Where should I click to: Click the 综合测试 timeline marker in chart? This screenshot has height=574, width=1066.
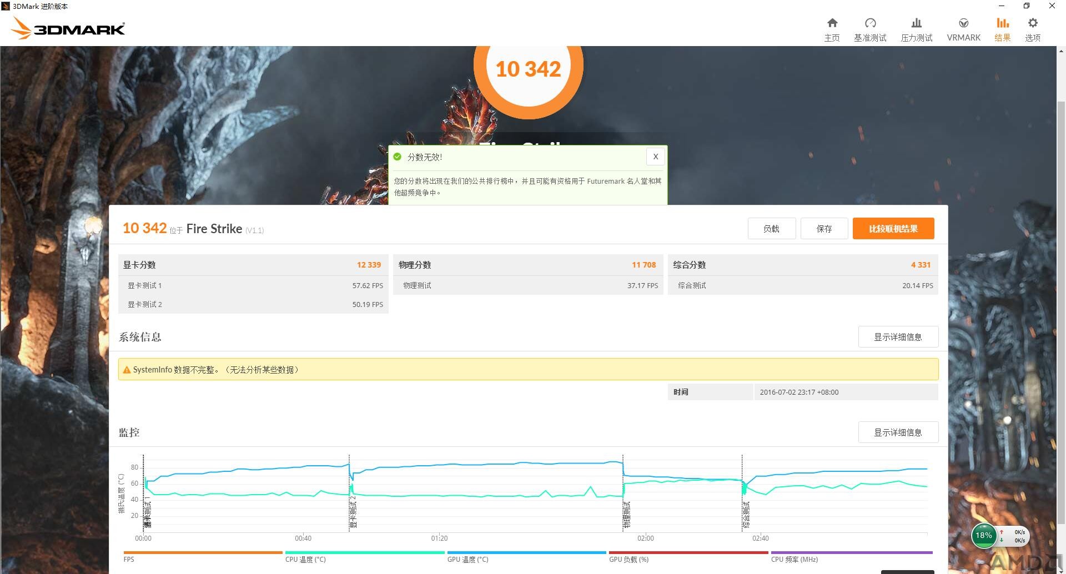point(746,515)
